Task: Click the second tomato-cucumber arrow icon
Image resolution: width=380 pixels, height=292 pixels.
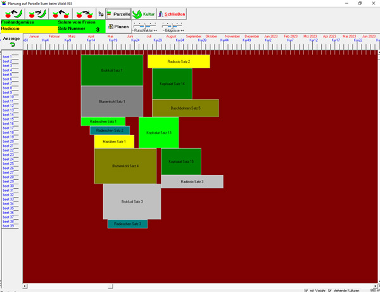Action: [x=37, y=13]
